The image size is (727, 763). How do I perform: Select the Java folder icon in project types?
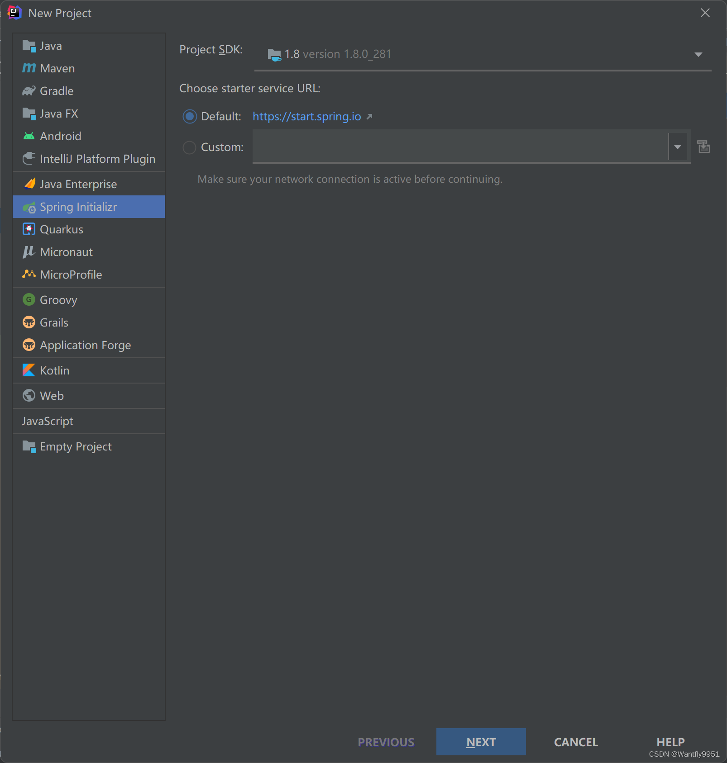29,46
